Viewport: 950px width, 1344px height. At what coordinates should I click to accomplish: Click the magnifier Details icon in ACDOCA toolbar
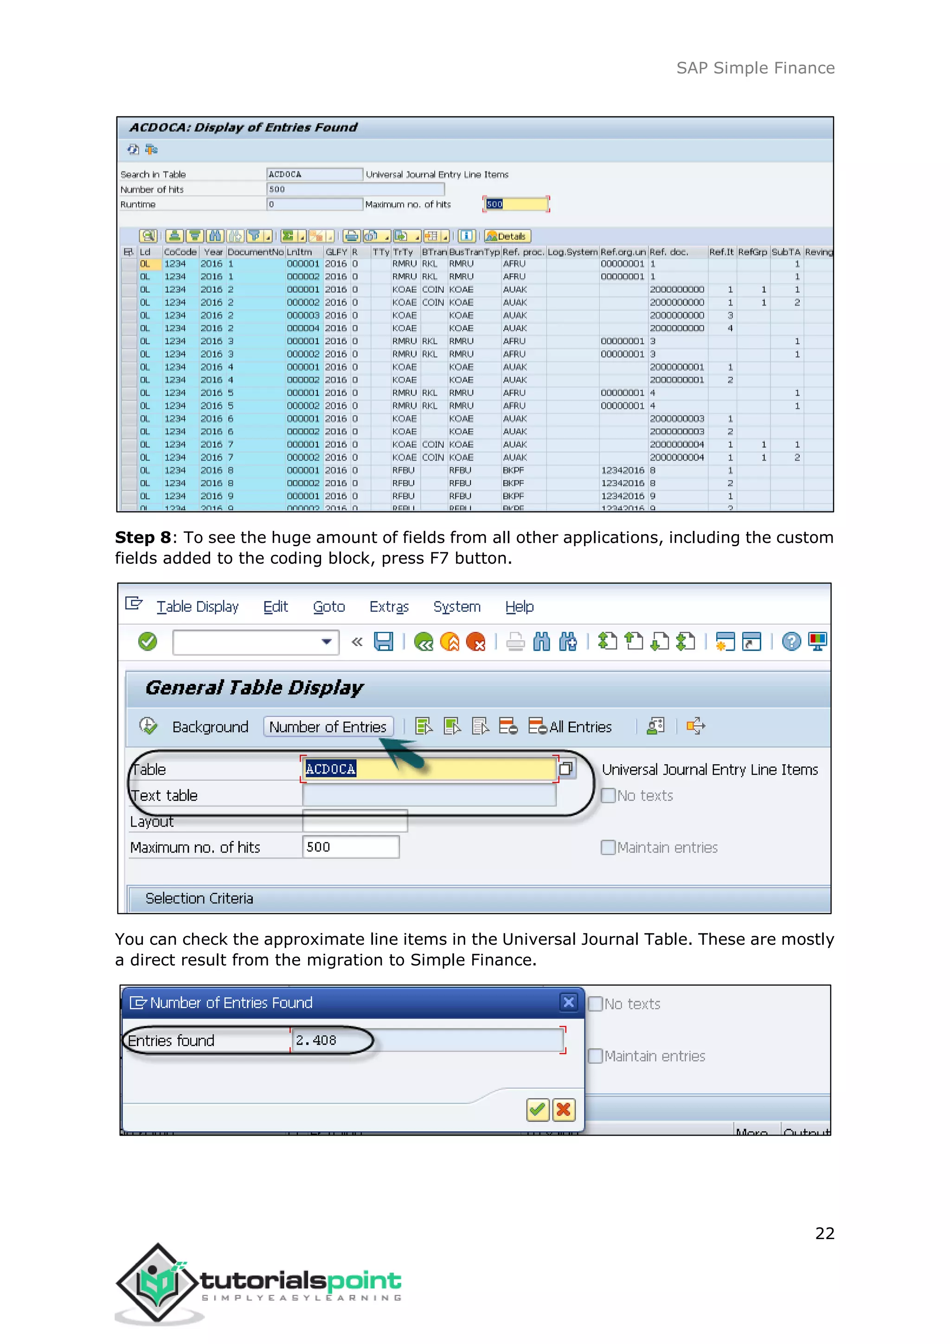[148, 236]
